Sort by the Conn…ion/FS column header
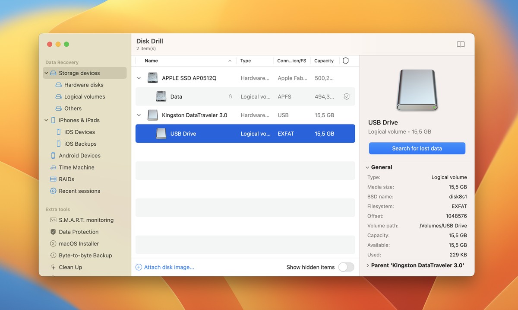Viewport: 518px width, 310px height. point(292,61)
